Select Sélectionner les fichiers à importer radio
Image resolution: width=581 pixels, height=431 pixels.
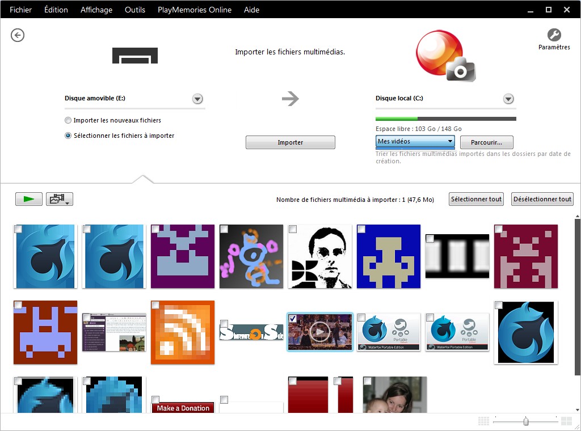tap(68, 136)
